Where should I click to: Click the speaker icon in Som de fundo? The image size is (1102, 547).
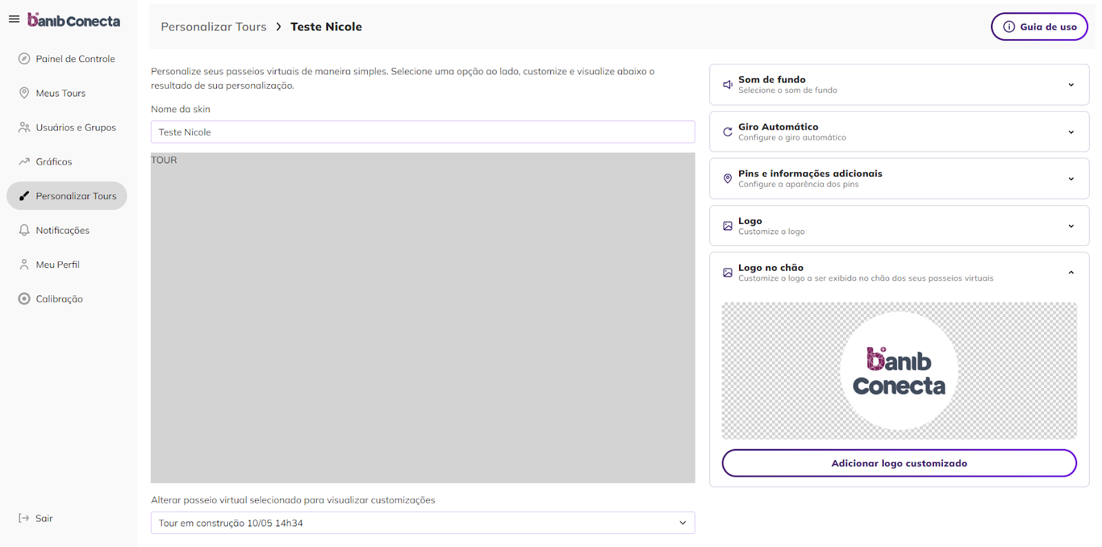click(x=727, y=85)
